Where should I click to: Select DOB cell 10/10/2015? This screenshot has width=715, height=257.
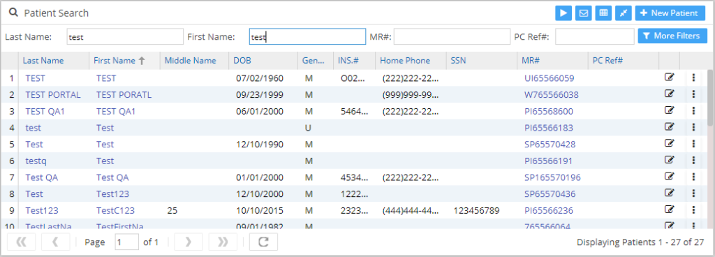(x=260, y=210)
